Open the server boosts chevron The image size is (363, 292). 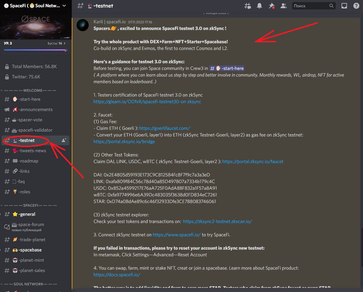click(x=64, y=43)
